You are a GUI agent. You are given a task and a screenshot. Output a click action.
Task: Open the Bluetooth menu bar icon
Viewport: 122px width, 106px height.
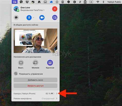103,2
